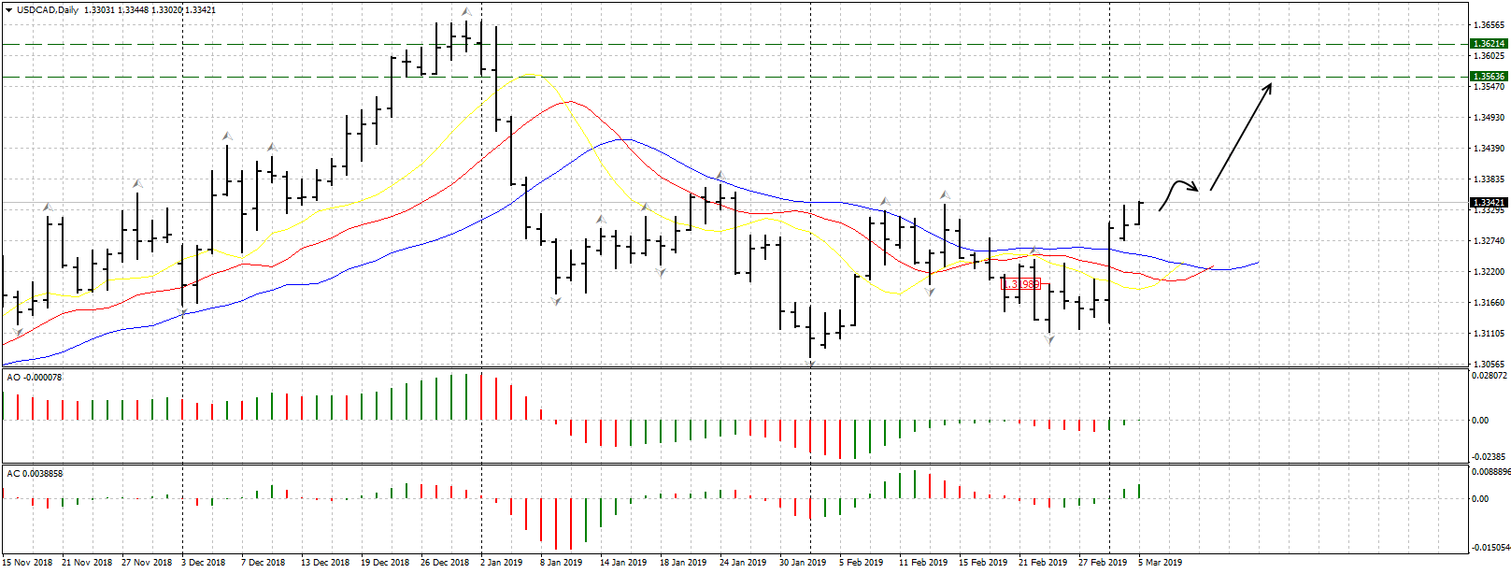Select the green 1.36214 price level tag
The height and width of the screenshot is (573, 1511).
1489,44
